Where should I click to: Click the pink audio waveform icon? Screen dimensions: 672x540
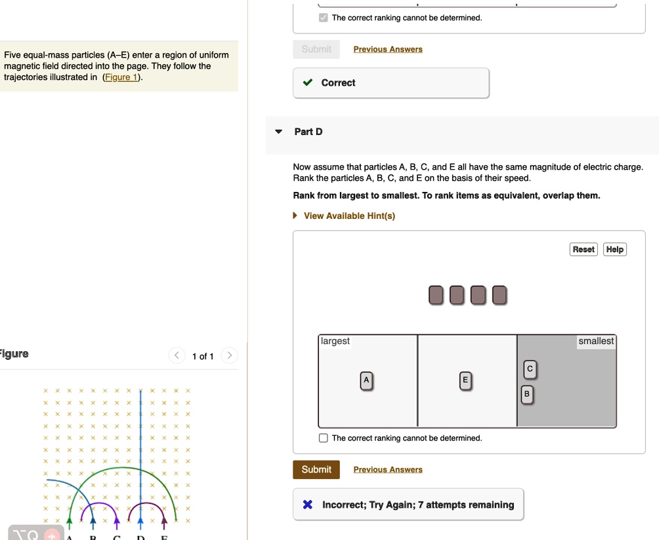(x=51, y=535)
